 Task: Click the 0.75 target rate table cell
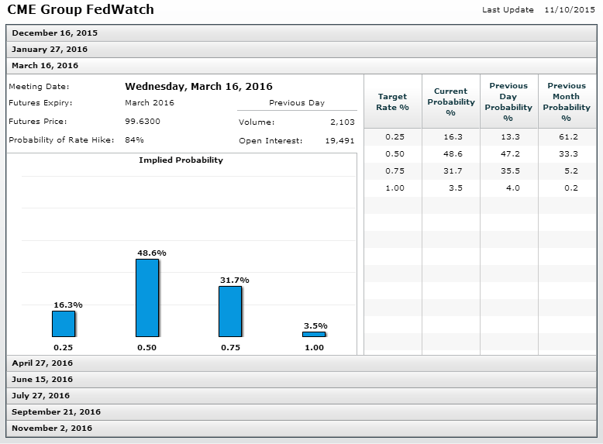(x=395, y=170)
